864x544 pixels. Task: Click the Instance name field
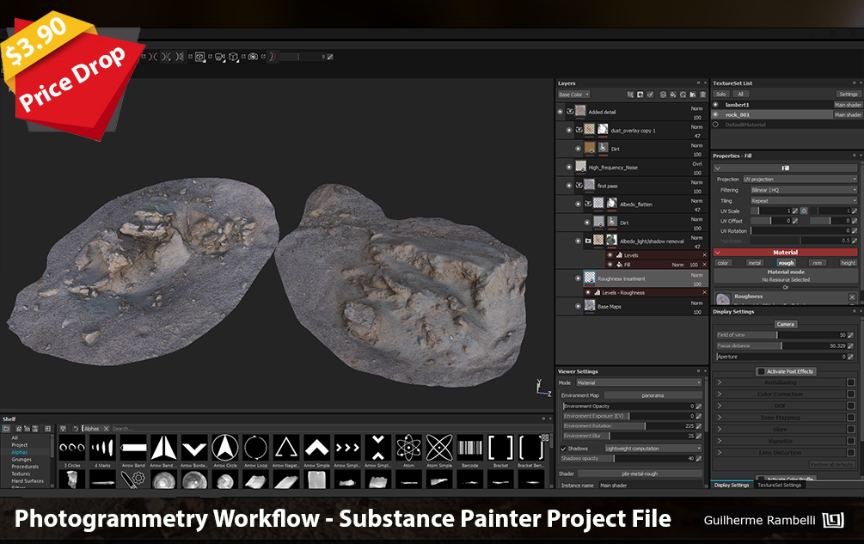(x=650, y=486)
